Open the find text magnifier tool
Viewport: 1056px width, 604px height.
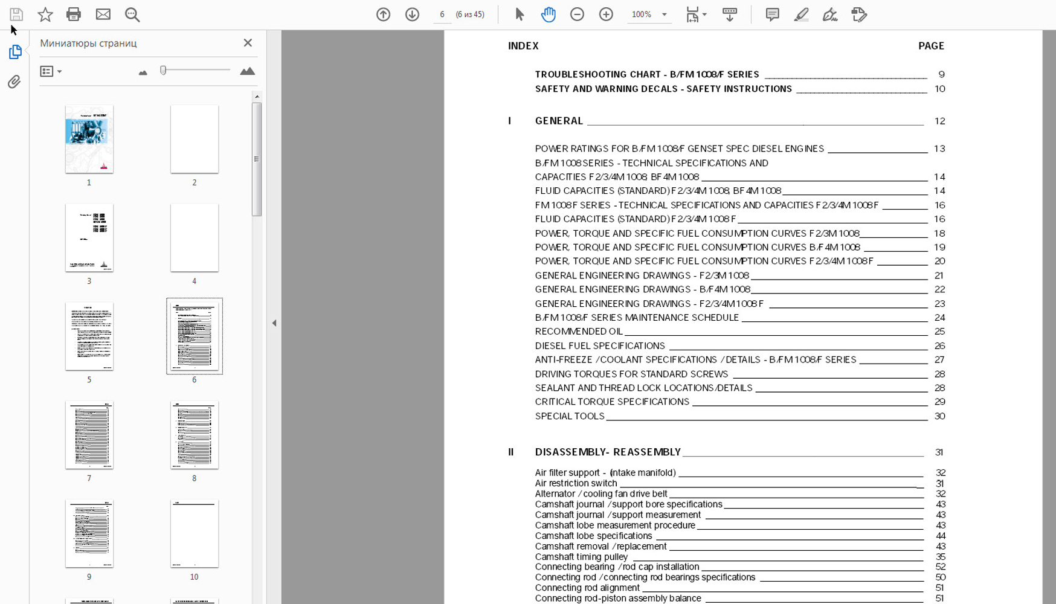tap(132, 14)
